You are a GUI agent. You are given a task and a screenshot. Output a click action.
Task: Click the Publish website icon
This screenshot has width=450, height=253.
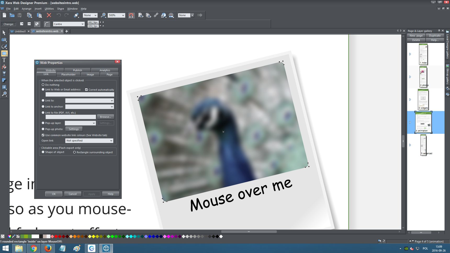click(x=171, y=15)
